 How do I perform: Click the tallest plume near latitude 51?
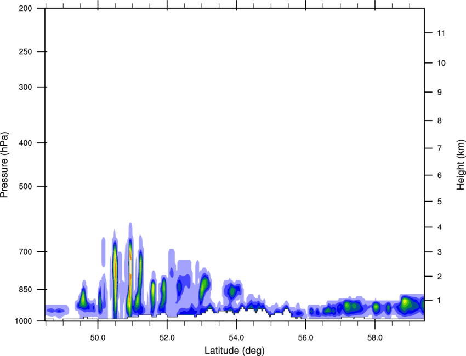click(x=130, y=270)
